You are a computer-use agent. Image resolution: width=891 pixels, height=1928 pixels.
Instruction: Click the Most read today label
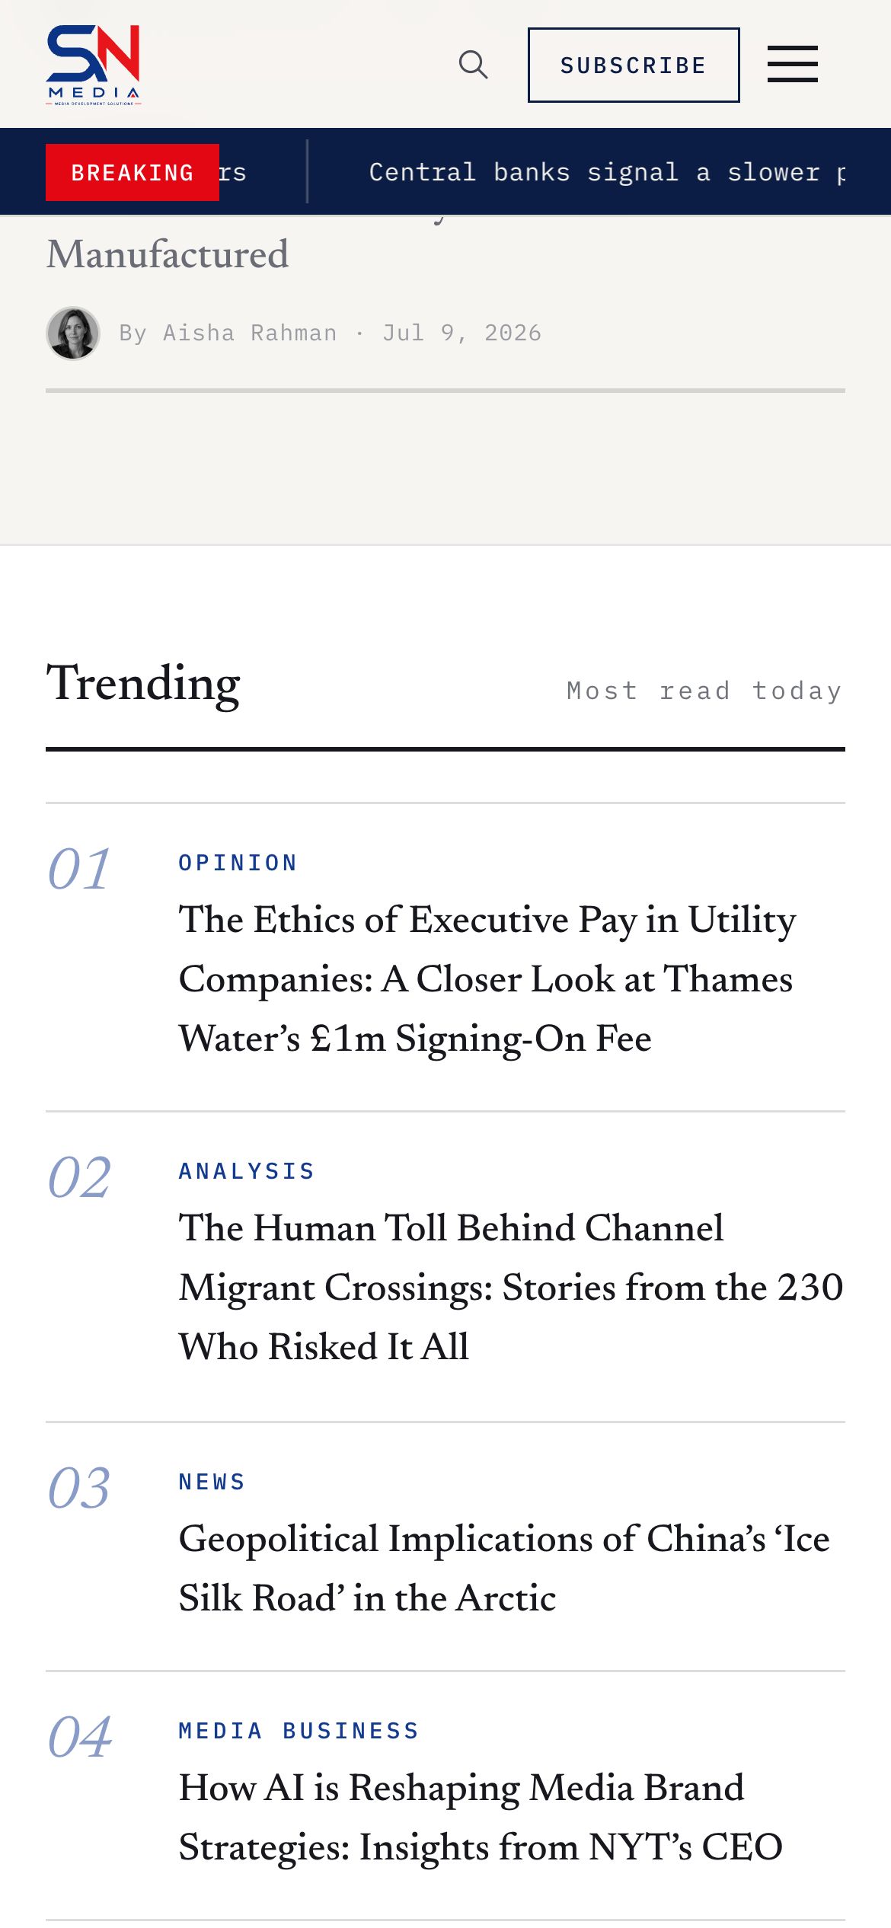[705, 691]
